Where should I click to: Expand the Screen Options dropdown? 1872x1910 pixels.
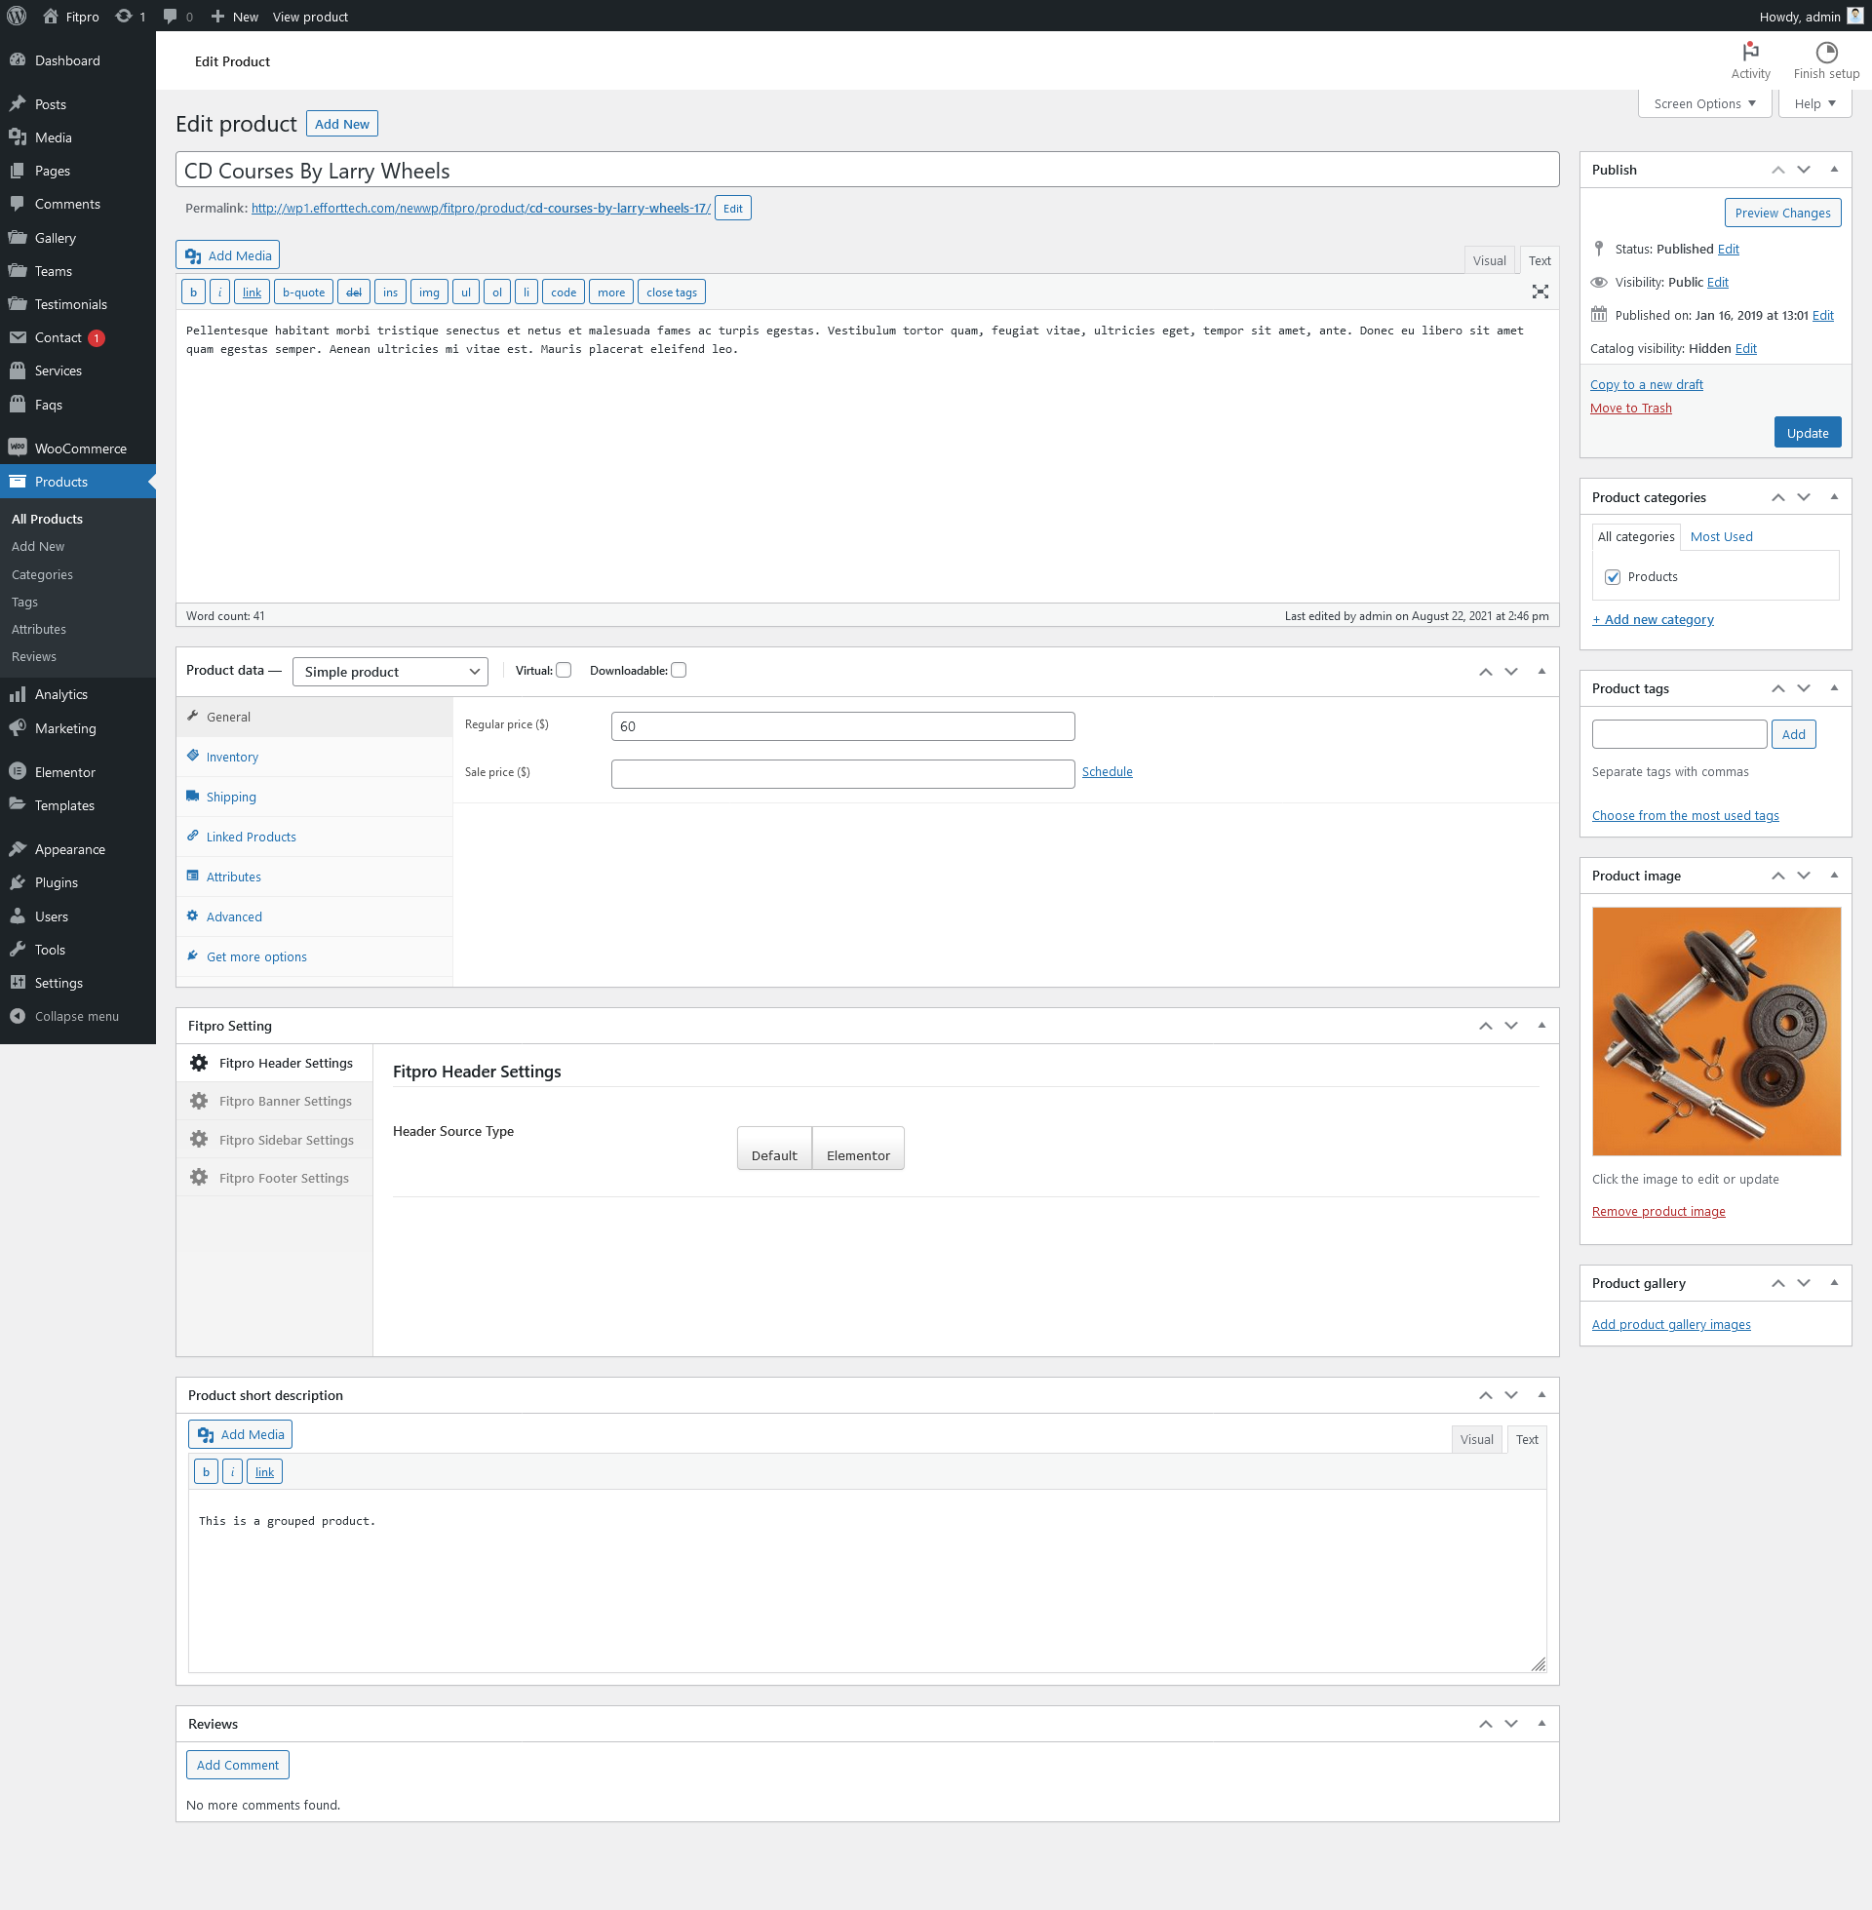pos(1704,104)
